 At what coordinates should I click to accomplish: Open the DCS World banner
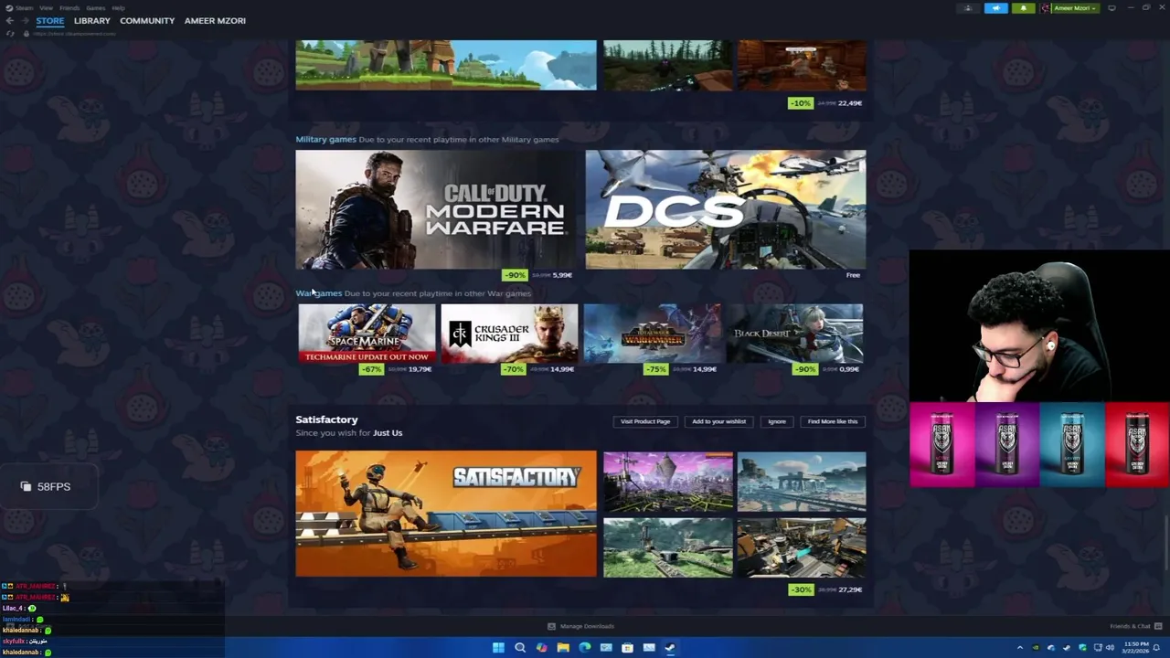(726, 209)
